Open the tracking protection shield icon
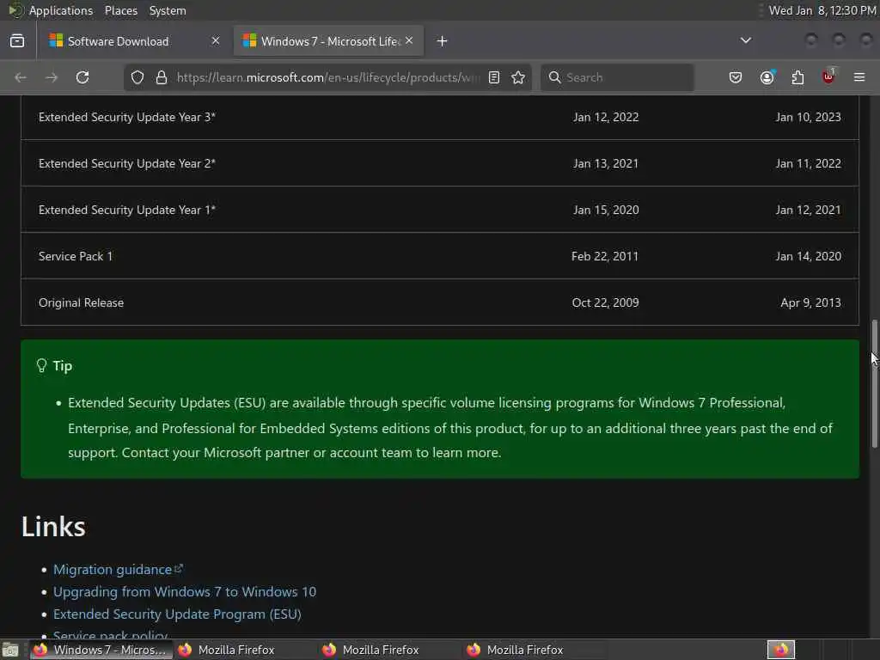 tap(137, 77)
